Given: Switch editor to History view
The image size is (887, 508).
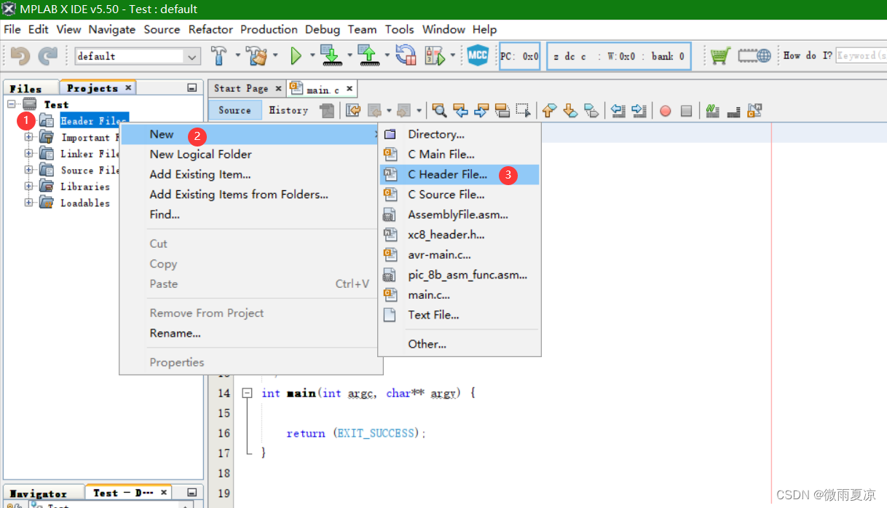Looking at the screenshot, I should (288, 110).
